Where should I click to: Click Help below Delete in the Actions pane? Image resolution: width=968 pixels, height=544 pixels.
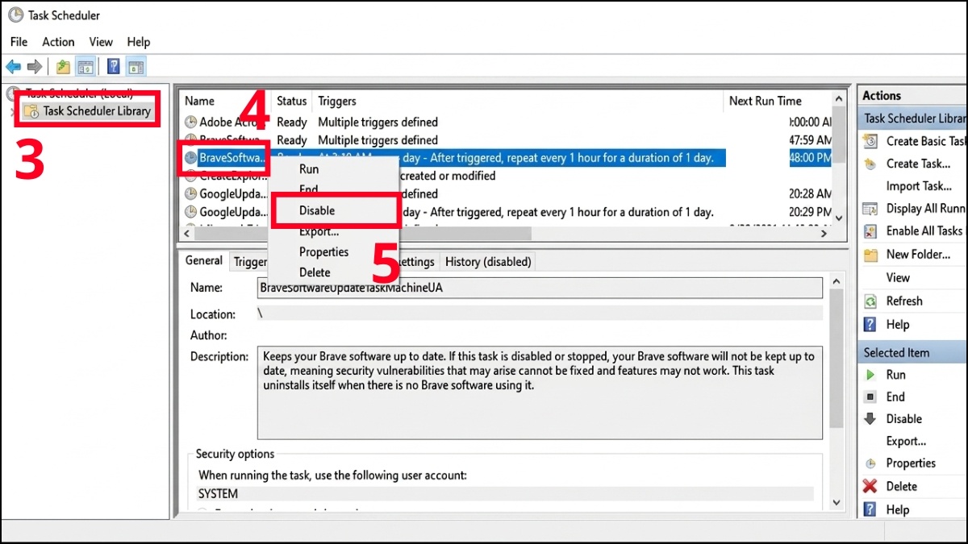(x=887, y=510)
